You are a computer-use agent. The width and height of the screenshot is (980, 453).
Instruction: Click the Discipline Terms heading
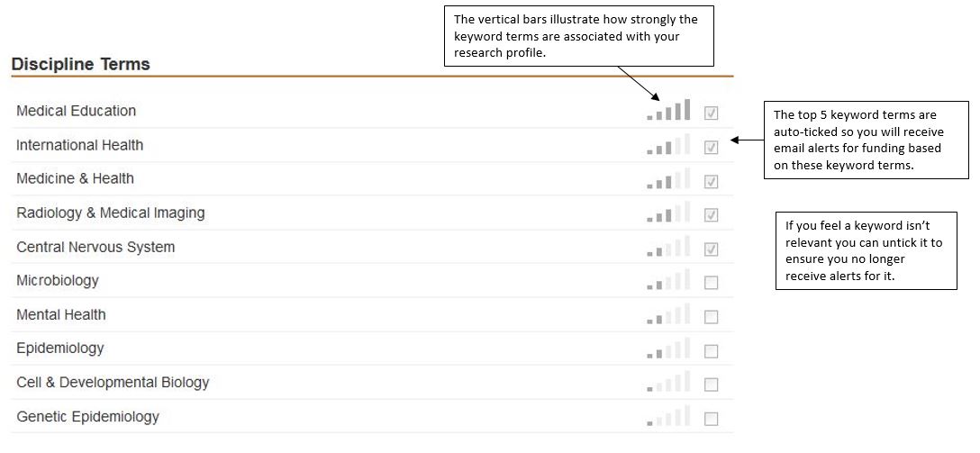tap(80, 64)
